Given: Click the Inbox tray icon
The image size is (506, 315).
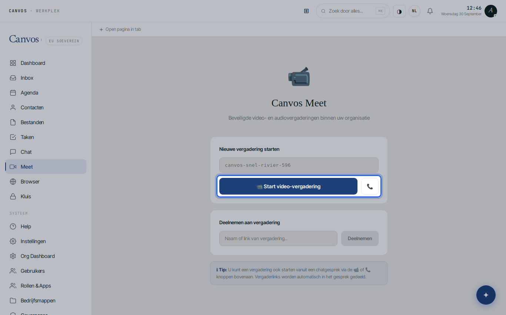Looking at the screenshot, I should coord(13,78).
